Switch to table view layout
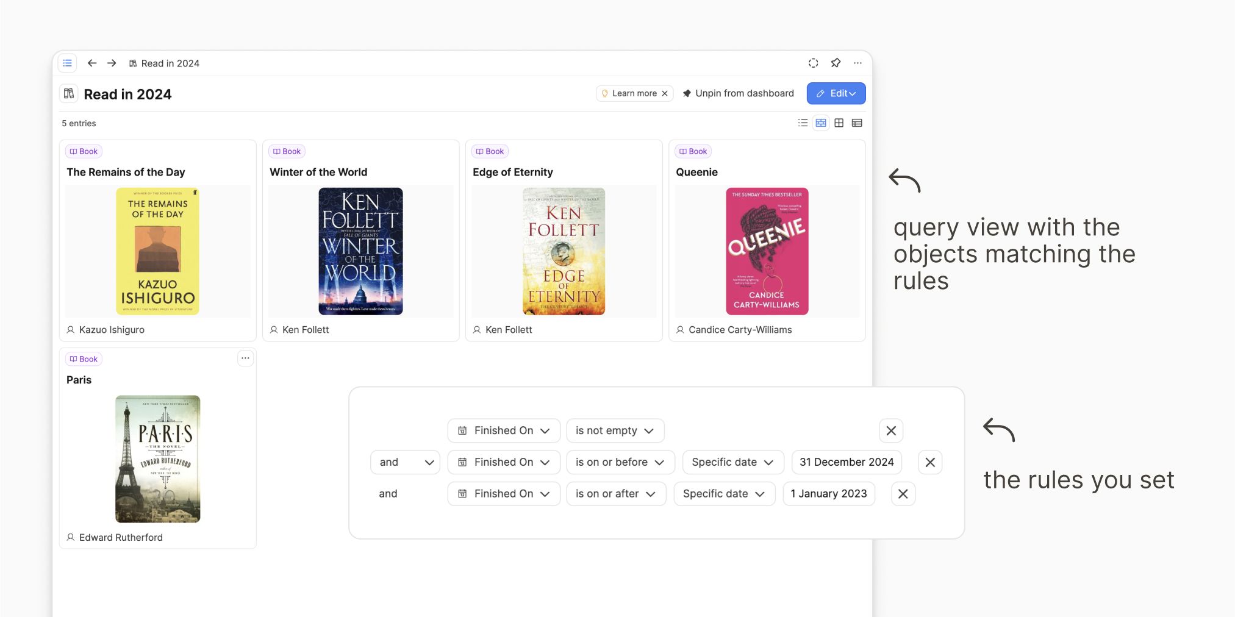 [857, 123]
